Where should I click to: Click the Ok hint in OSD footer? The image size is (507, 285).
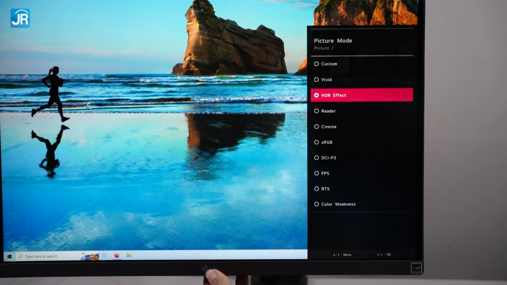pyautogui.click(x=384, y=255)
